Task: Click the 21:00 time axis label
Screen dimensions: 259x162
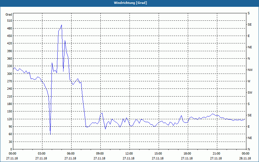Action: coord(217,154)
